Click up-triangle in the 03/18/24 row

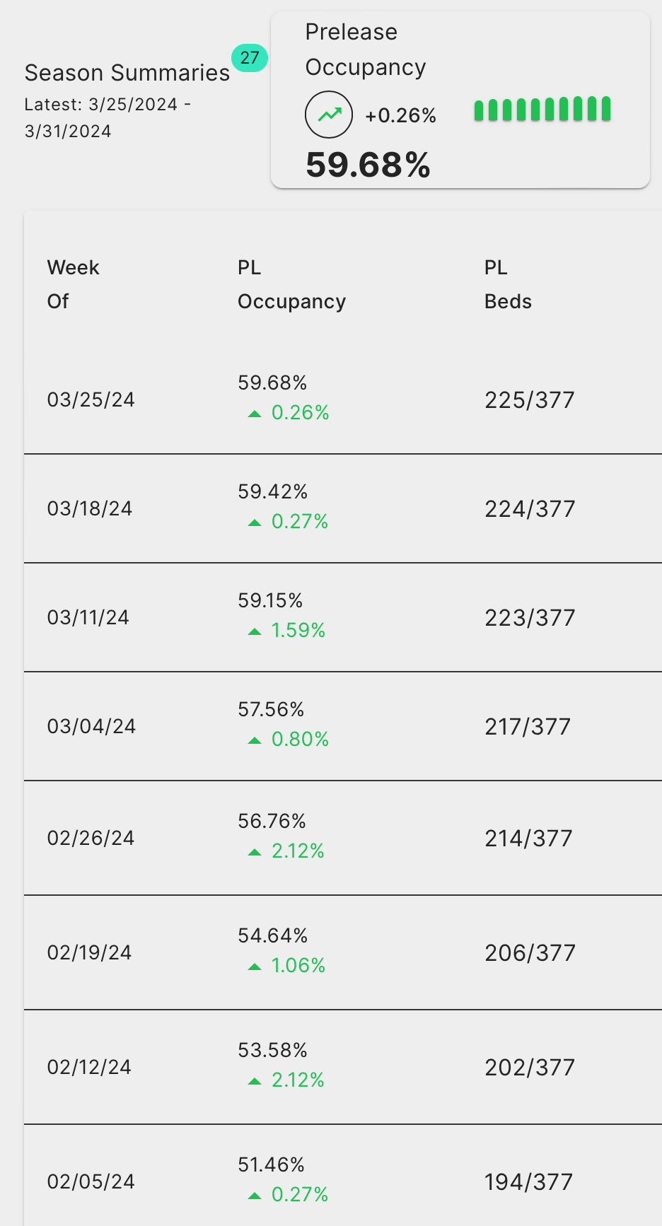click(255, 522)
